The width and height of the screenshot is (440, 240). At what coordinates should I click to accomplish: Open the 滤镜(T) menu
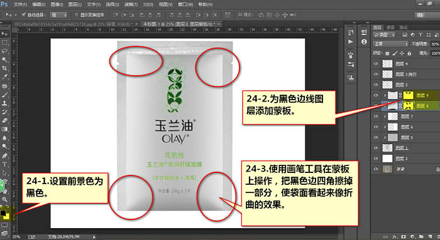(131, 4)
